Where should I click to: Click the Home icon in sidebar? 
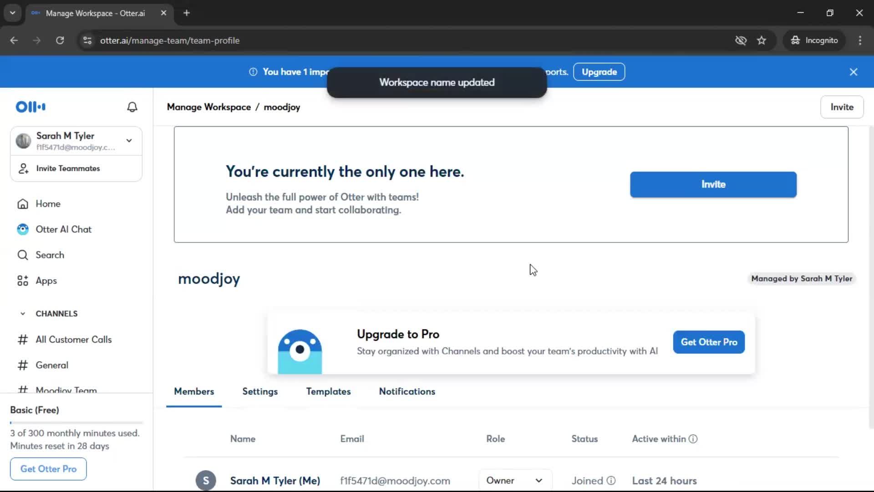tap(23, 204)
